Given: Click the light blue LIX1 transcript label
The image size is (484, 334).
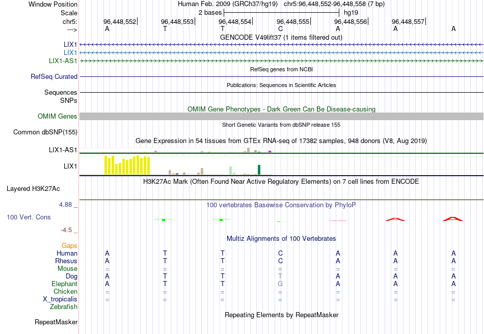Looking at the screenshot, I should [x=70, y=52].
